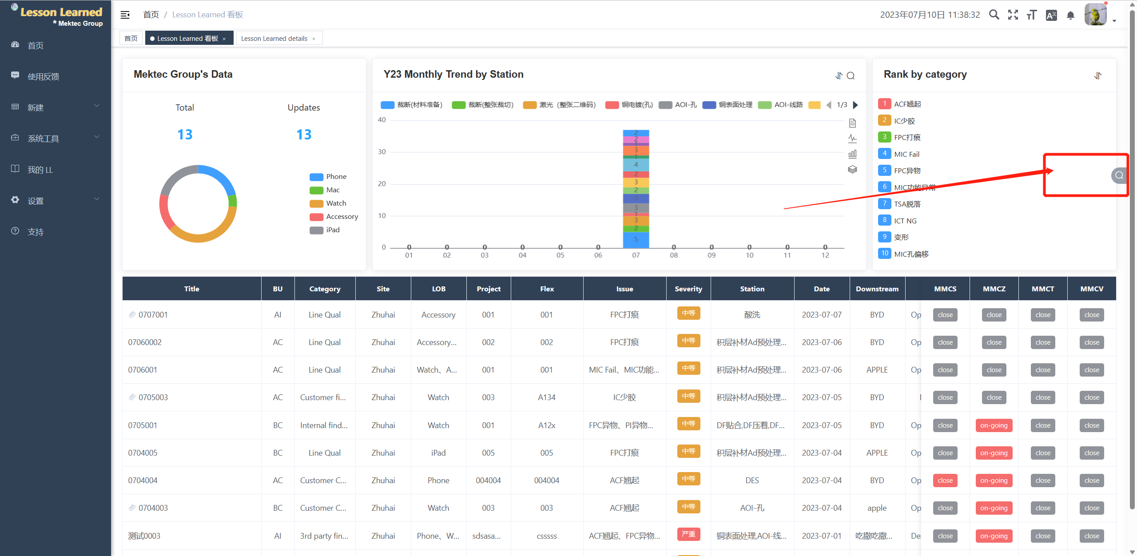Close the Lesson Learned details tab

[x=314, y=39]
